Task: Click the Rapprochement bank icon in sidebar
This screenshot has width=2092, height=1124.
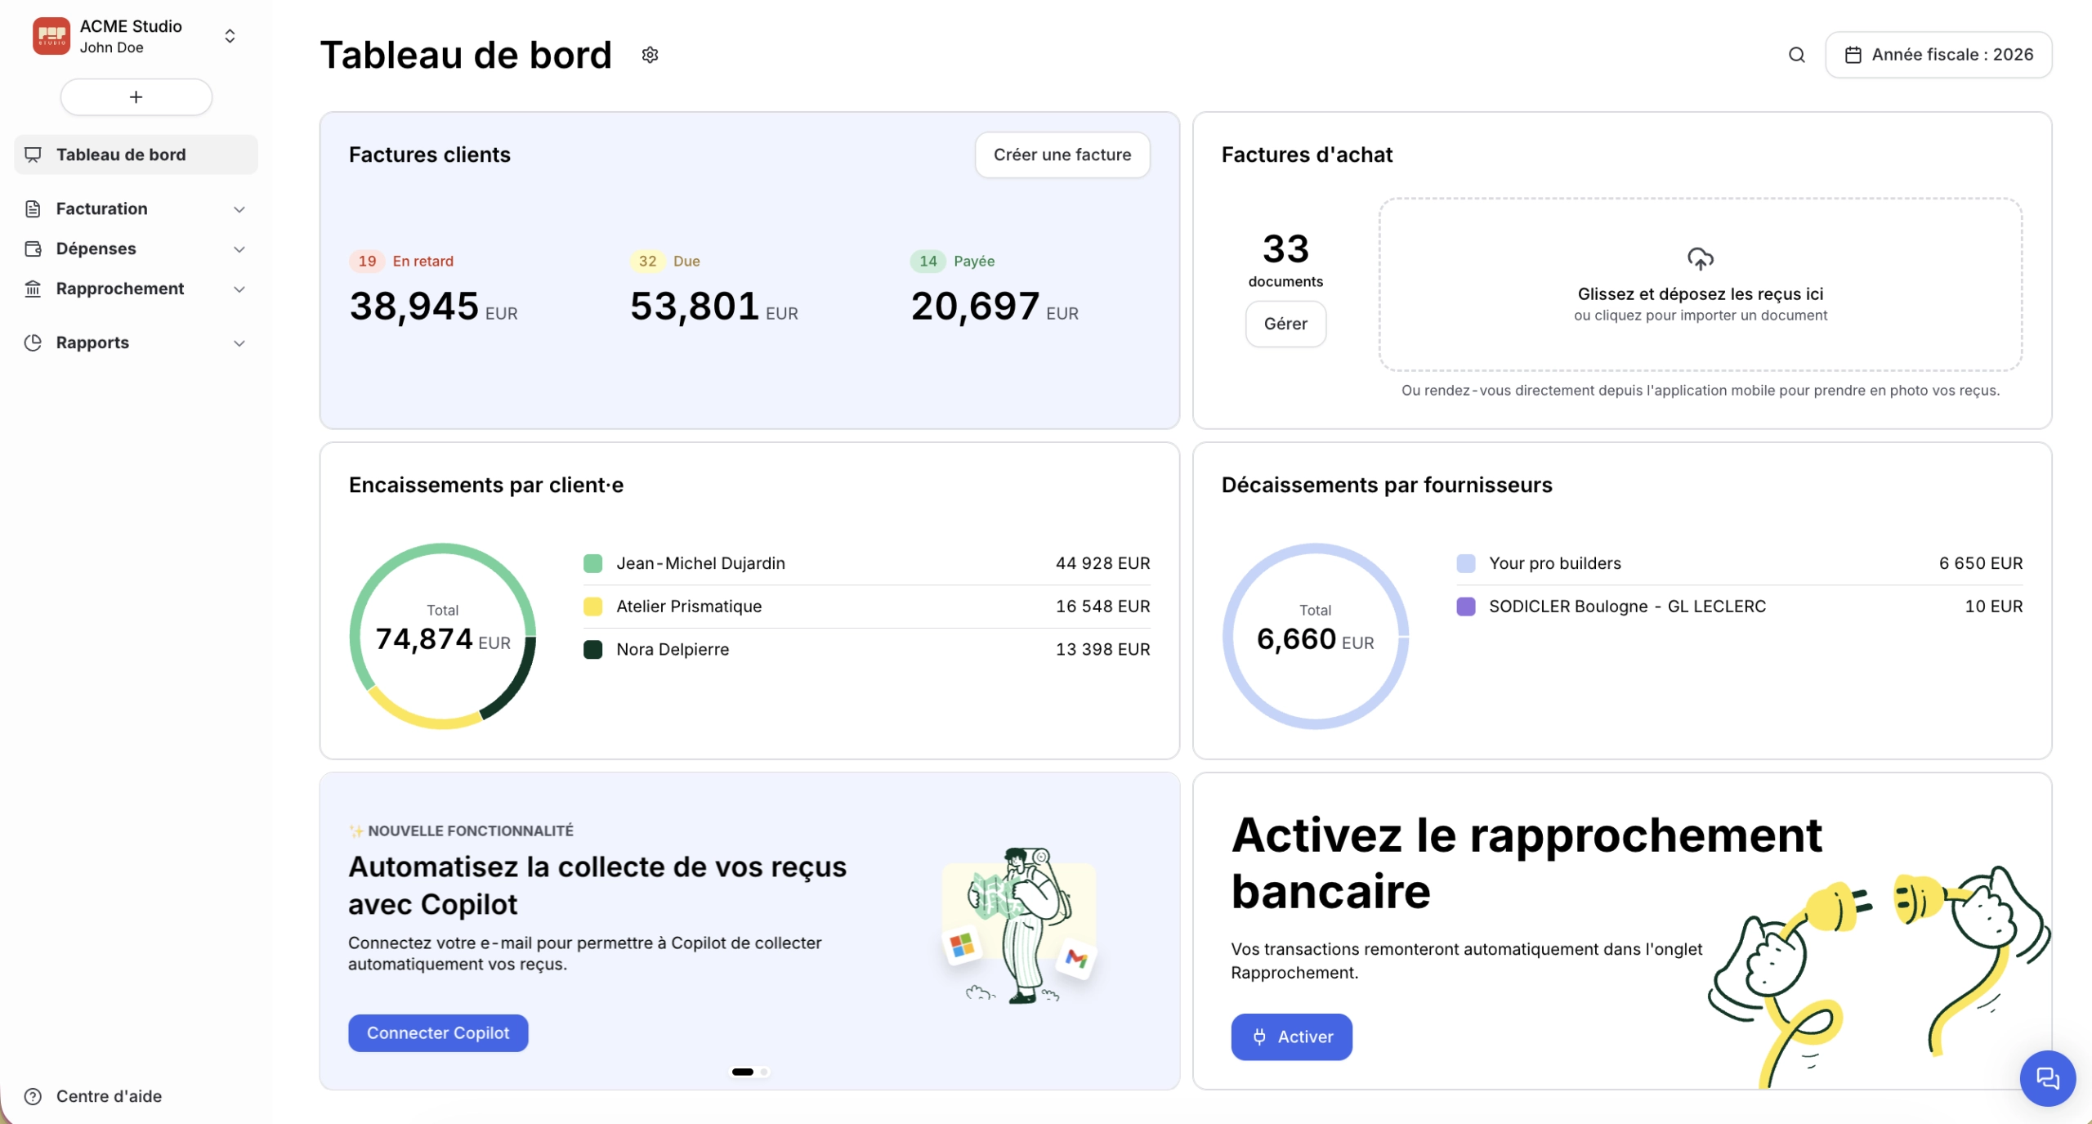Action: pos(33,289)
